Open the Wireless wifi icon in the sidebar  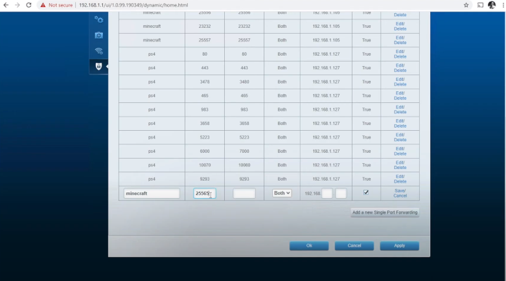(98, 51)
